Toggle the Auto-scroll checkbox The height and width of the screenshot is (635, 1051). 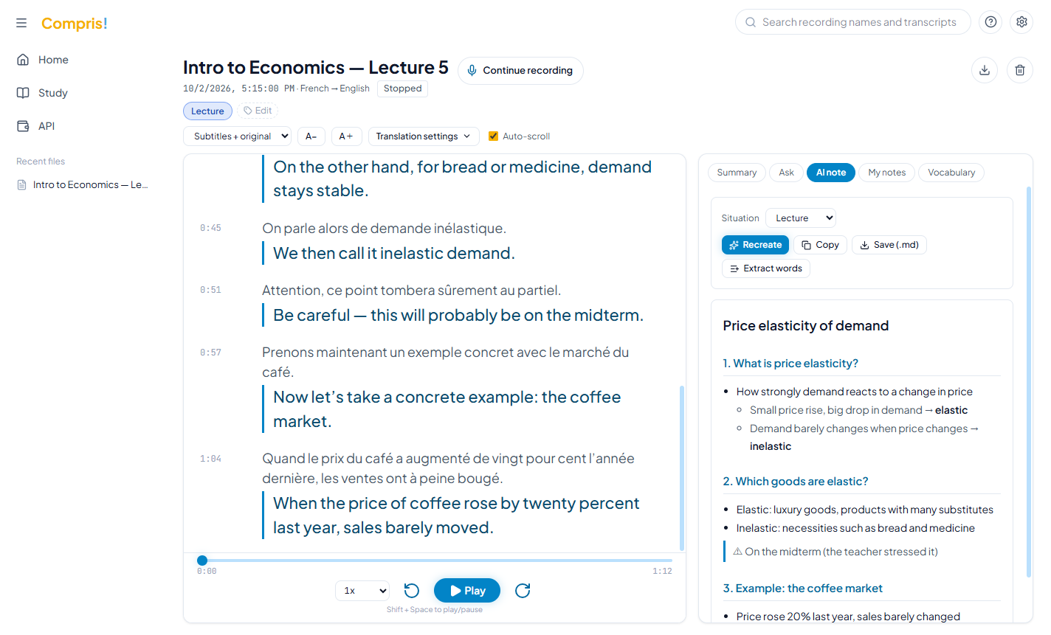(x=494, y=136)
